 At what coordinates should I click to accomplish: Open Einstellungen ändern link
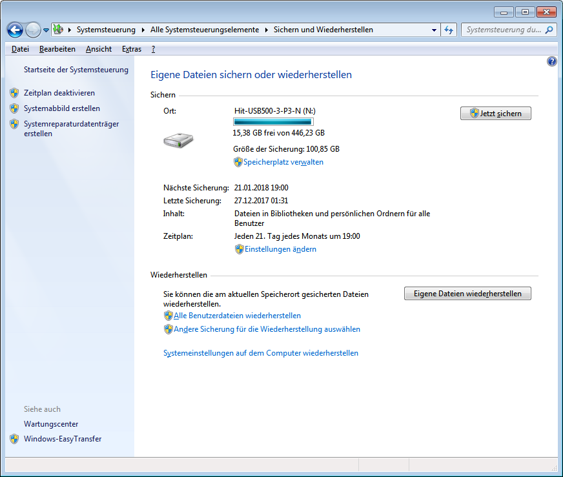(280, 249)
